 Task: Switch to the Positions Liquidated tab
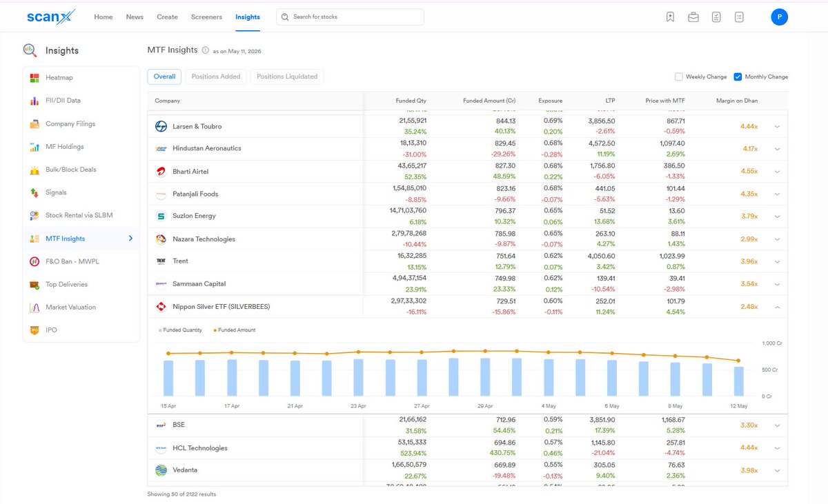pyautogui.click(x=287, y=77)
